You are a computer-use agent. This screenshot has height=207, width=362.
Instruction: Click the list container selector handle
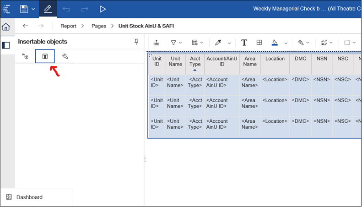[150, 55]
